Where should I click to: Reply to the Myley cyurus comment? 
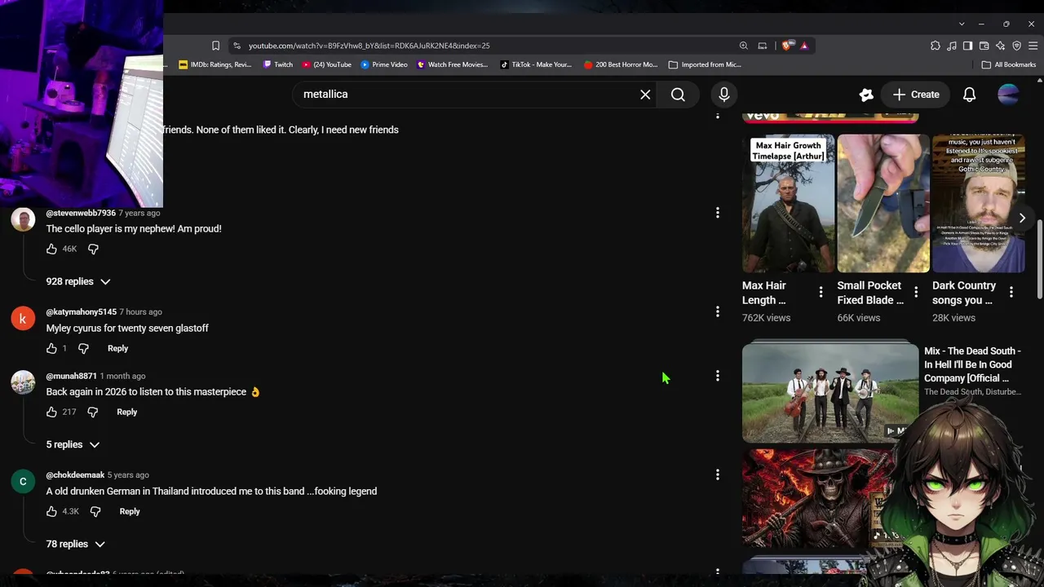(117, 348)
